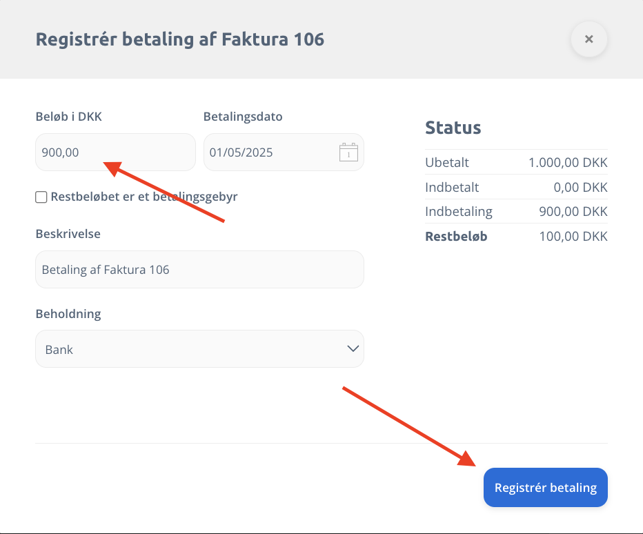Click the Betalingsdato field showing 01/05/2025
Screen dimensions: 643x534
pos(284,152)
